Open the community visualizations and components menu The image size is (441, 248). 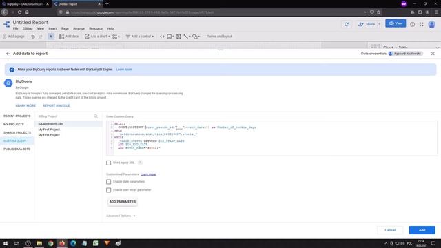(116, 37)
